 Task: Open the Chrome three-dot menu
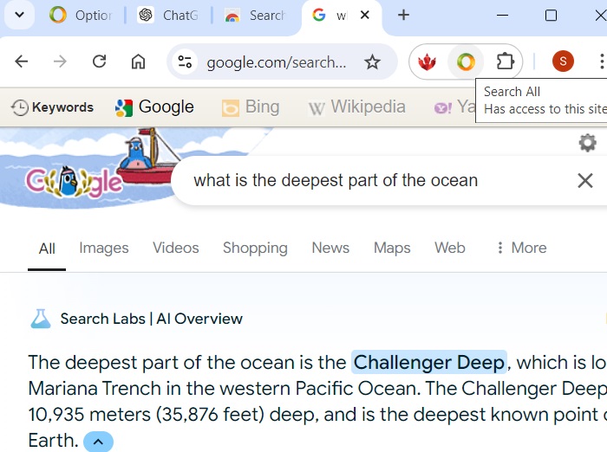pyautogui.click(x=601, y=61)
